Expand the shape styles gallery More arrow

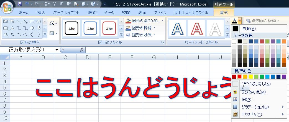click(121, 35)
